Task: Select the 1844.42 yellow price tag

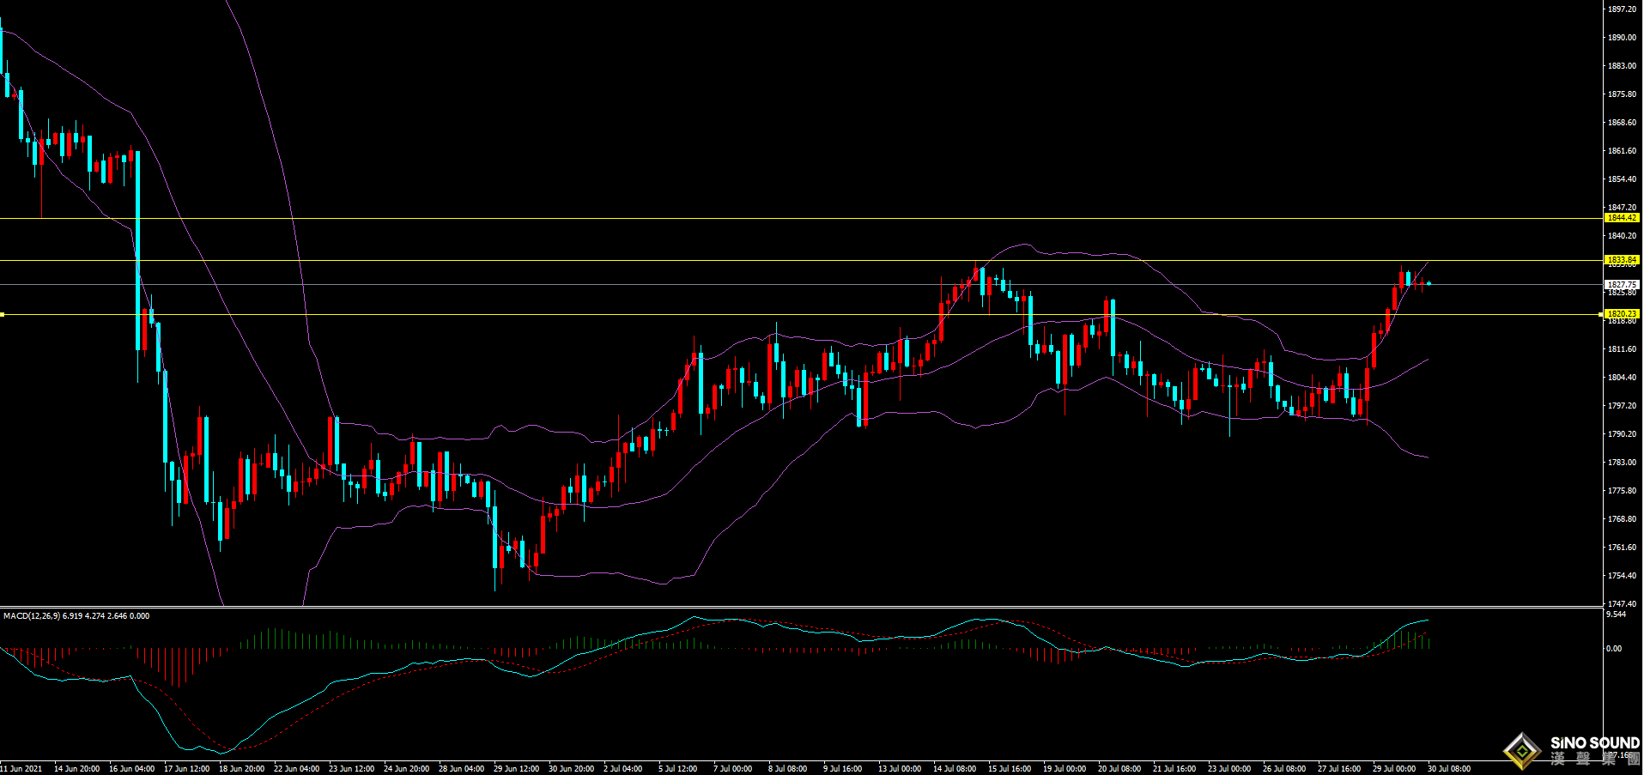Action: (x=1622, y=218)
